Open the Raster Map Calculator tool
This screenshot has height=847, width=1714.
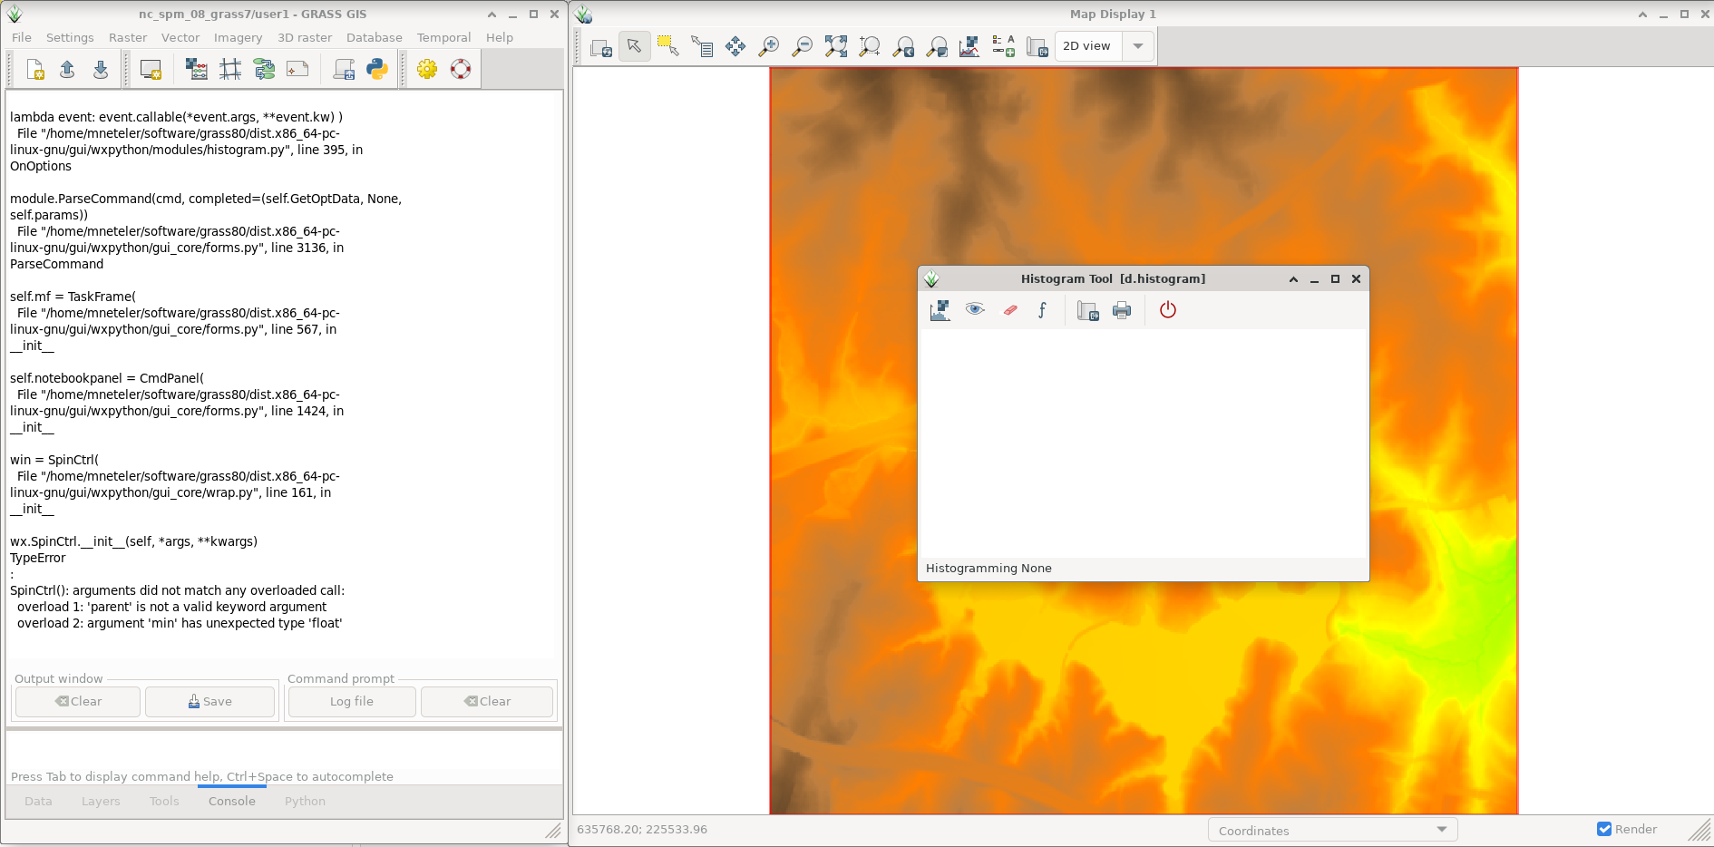[197, 69]
